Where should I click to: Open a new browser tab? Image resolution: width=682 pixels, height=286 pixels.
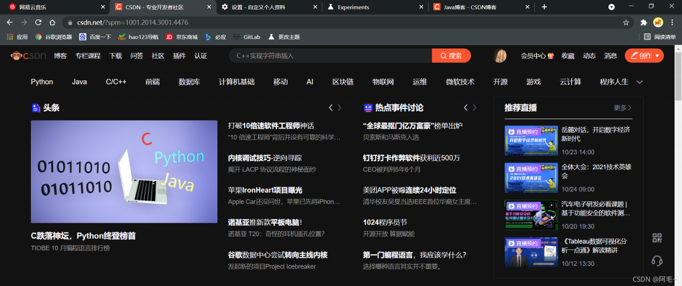tap(544, 7)
